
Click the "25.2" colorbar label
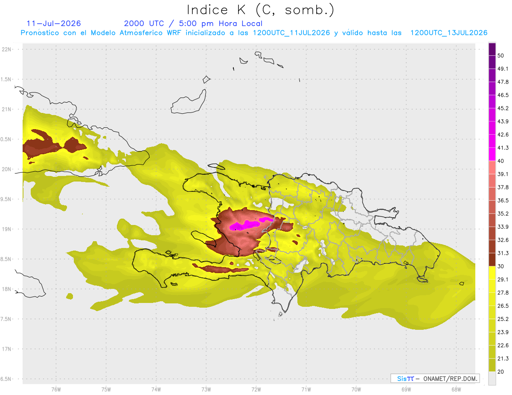503,319
